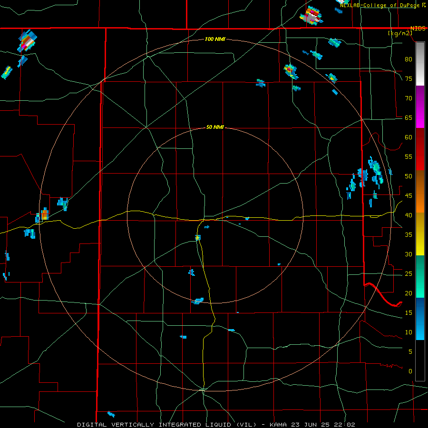Click the 20 value on the VIL scale

click(409, 293)
